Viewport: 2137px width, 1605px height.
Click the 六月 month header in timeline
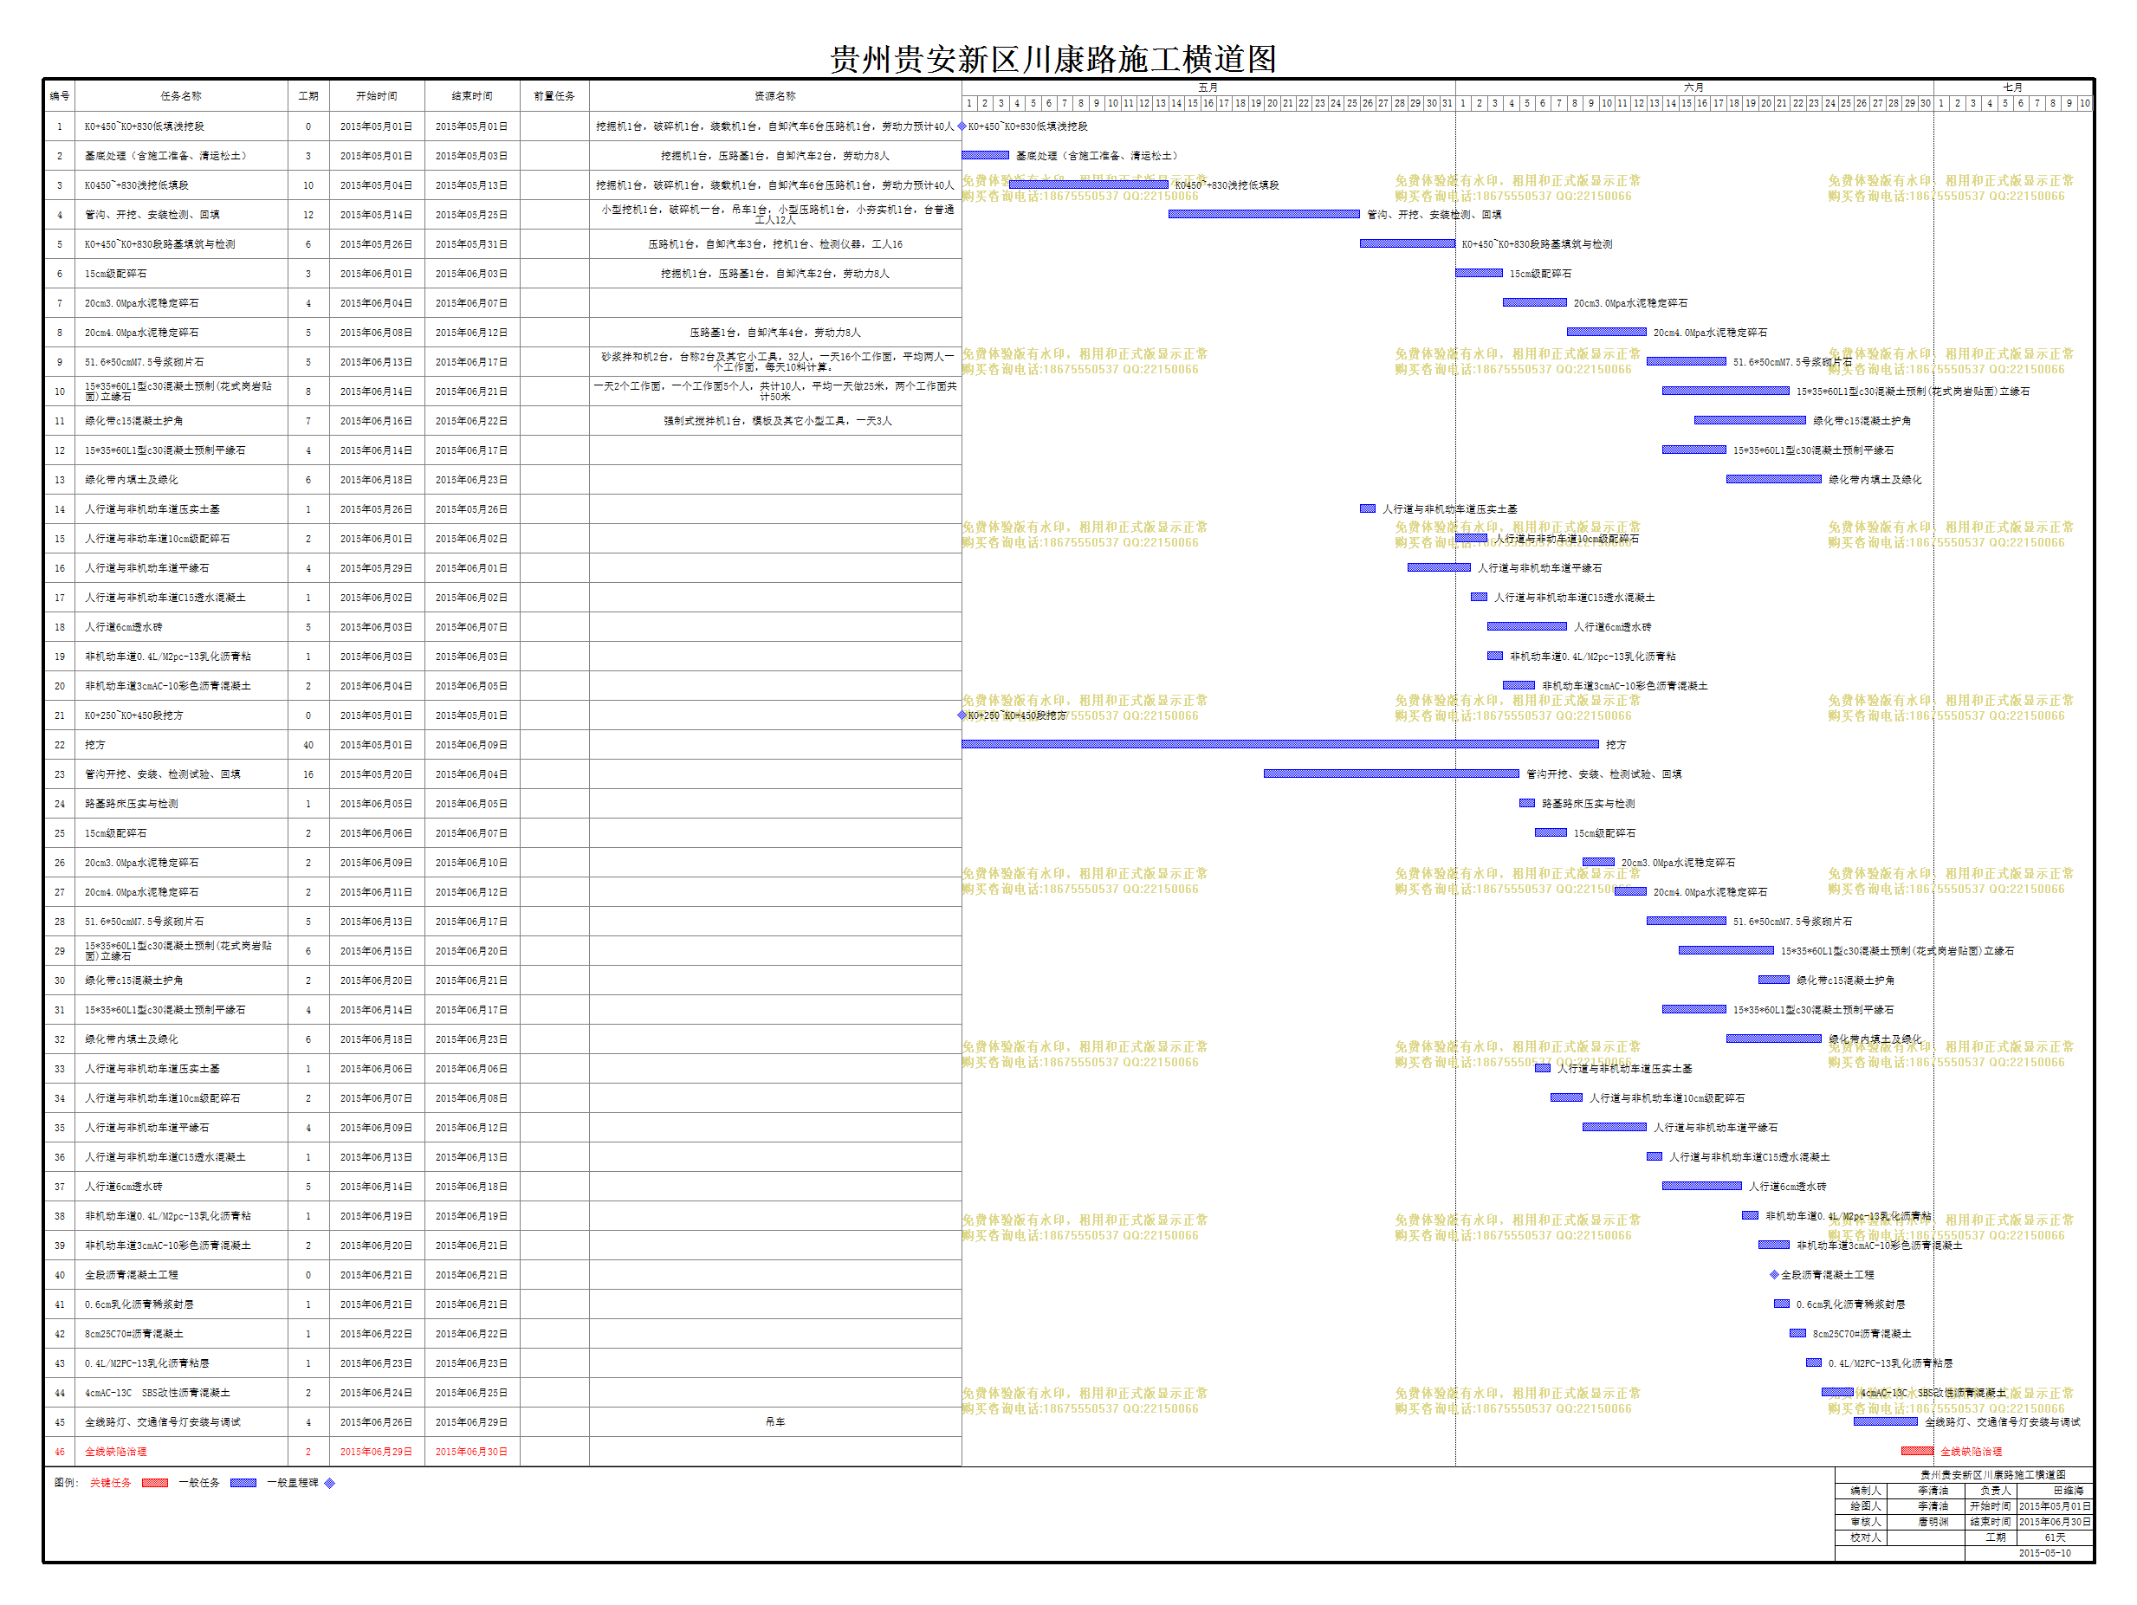[1694, 88]
